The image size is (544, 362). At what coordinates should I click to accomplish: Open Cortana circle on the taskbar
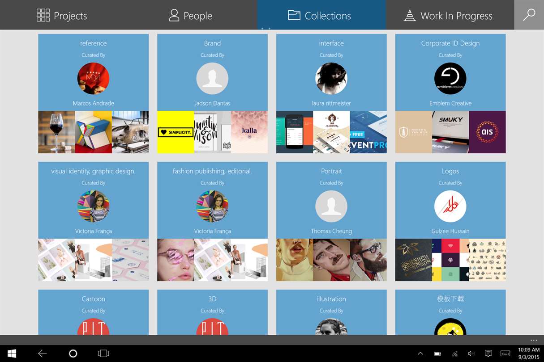73,354
